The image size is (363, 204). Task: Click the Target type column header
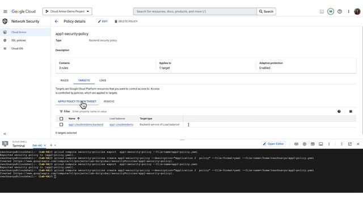tap(146, 118)
